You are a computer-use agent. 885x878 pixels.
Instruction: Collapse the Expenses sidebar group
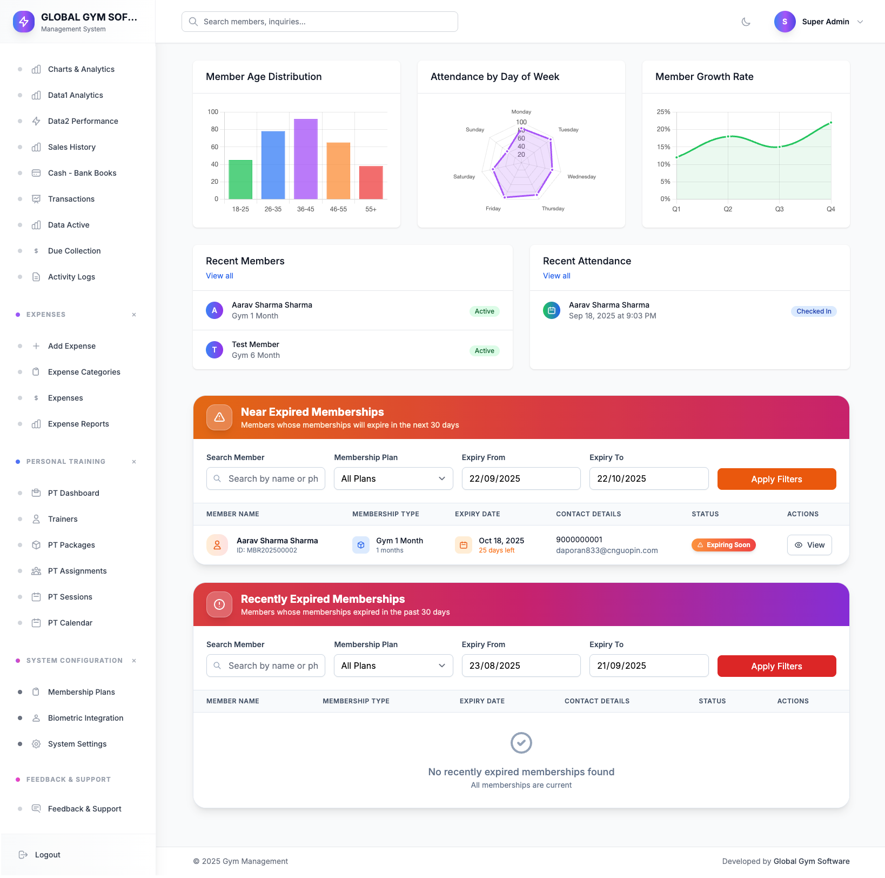coord(134,314)
